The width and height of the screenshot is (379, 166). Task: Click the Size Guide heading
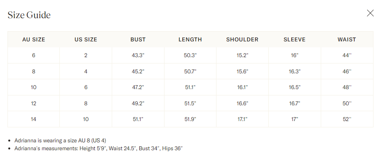(29, 15)
